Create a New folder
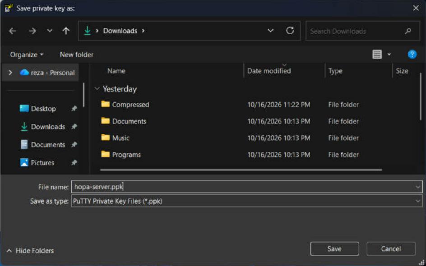 coord(77,55)
